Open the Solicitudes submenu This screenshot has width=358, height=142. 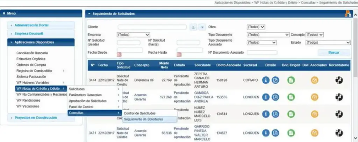(94, 89)
